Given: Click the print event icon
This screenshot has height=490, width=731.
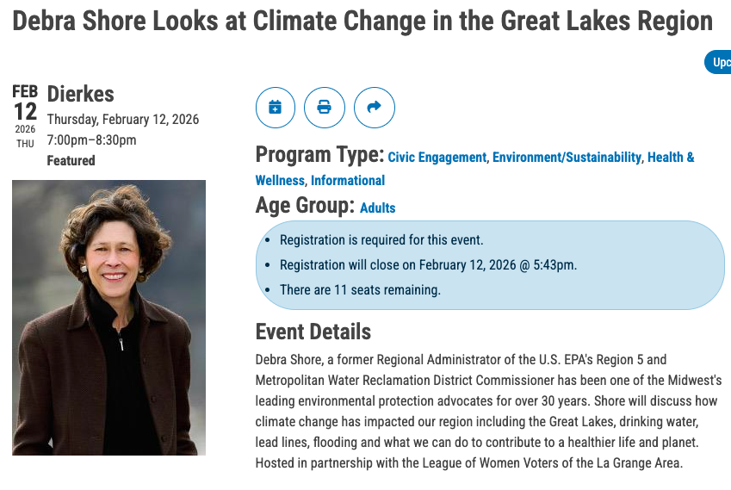Looking at the screenshot, I should (x=325, y=108).
